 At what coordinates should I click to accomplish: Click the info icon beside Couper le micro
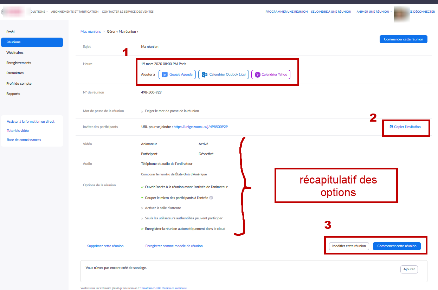211,198
